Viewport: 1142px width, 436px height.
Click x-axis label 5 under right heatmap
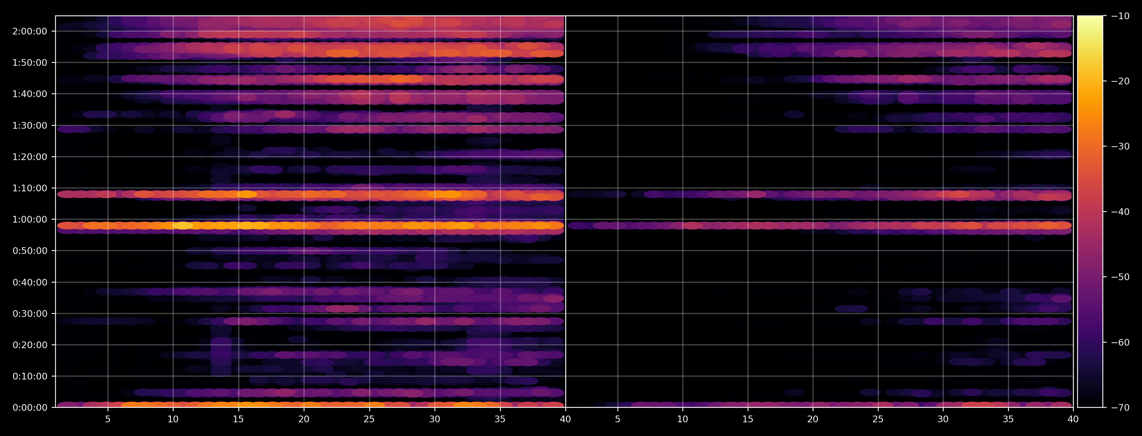click(x=618, y=419)
